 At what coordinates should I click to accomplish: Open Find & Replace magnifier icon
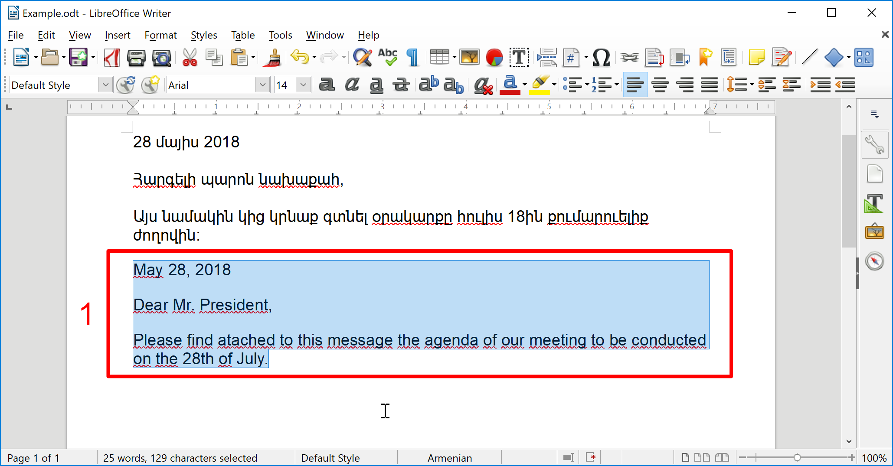click(x=363, y=58)
